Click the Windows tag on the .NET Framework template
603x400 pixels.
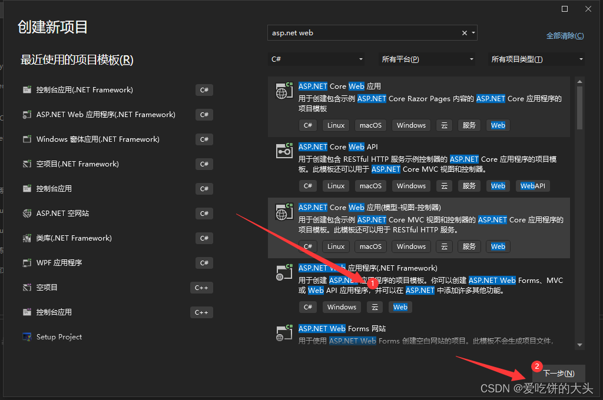click(x=342, y=307)
